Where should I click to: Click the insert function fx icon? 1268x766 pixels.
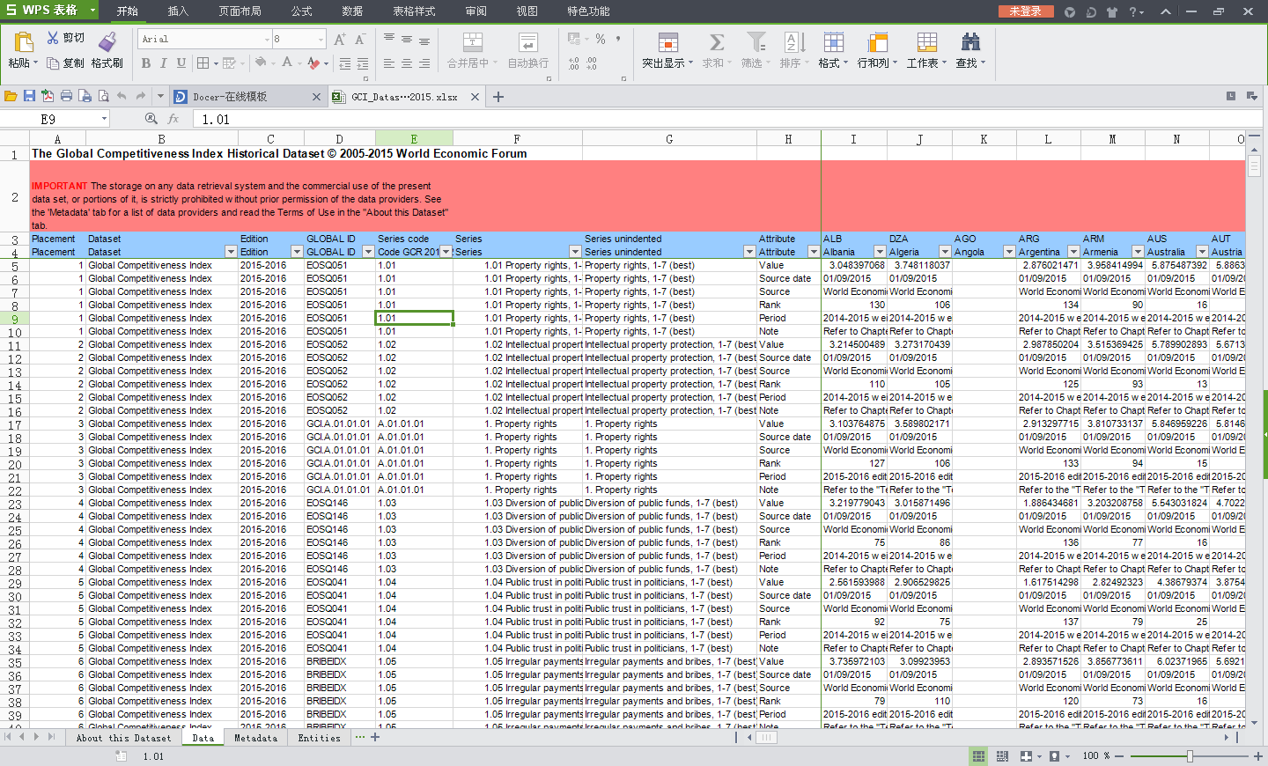click(173, 119)
